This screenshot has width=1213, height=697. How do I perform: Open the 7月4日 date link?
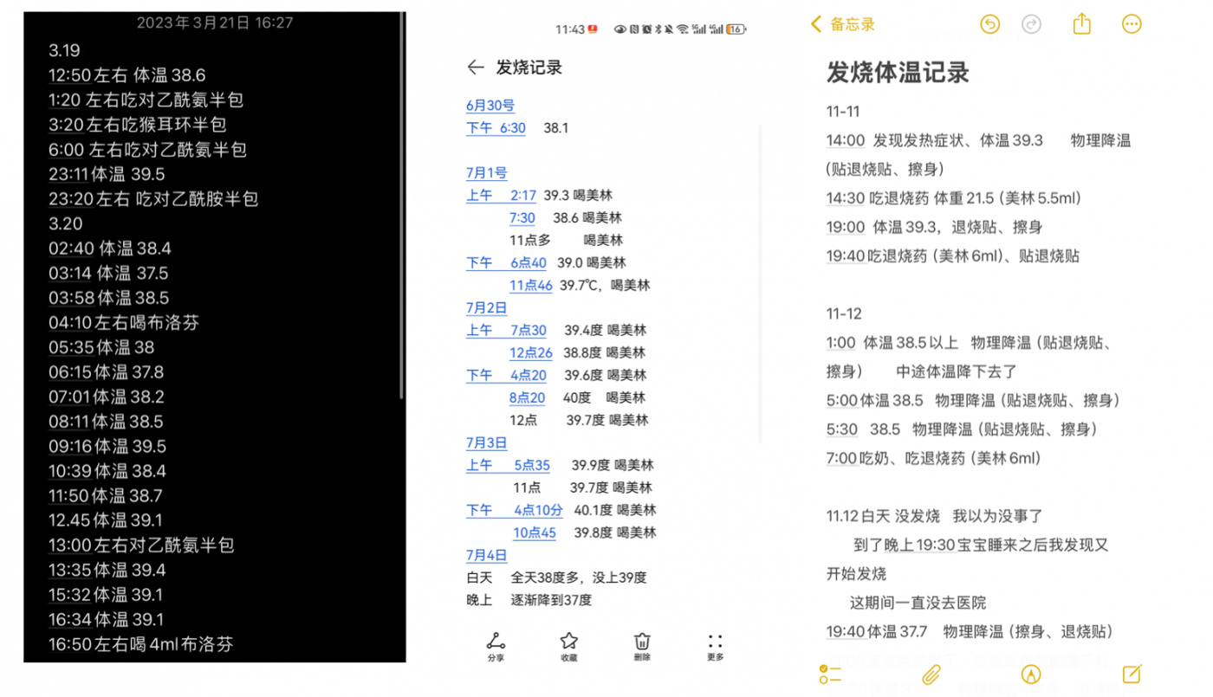tap(487, 556)
